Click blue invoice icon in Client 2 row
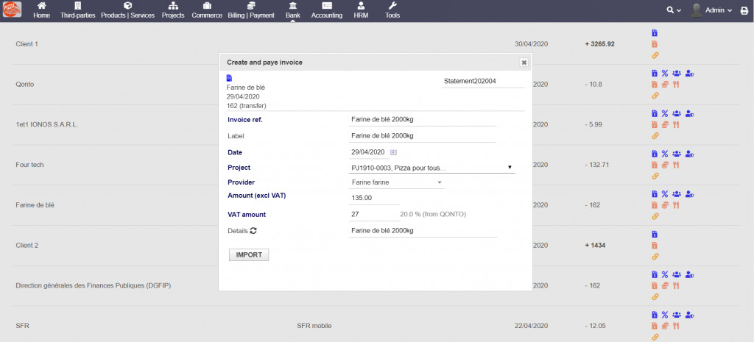This screenshot has height=342, width=754. click(x=655, y=234)
